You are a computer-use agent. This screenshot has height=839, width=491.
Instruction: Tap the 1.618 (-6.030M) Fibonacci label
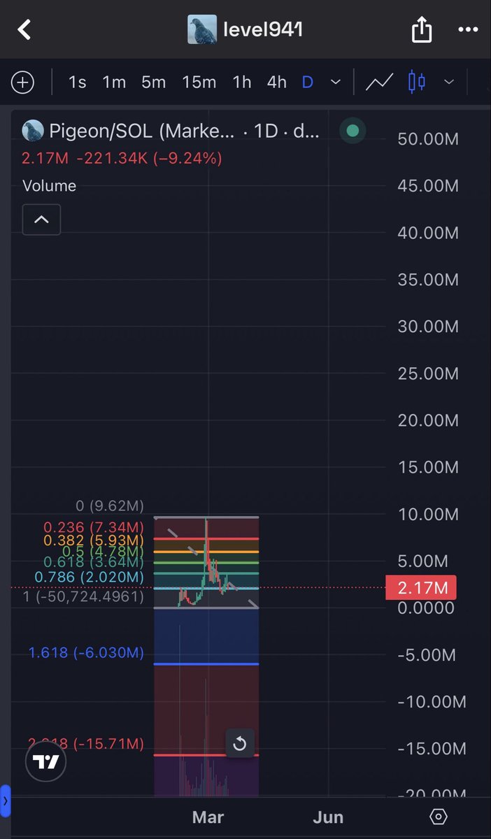coord(86,653)
